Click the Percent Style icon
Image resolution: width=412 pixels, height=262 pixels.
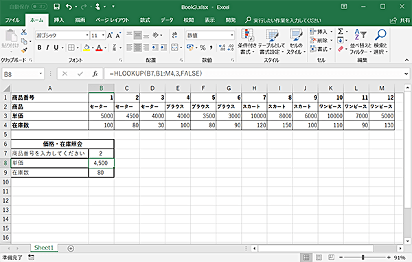click(x=203, y=47)
